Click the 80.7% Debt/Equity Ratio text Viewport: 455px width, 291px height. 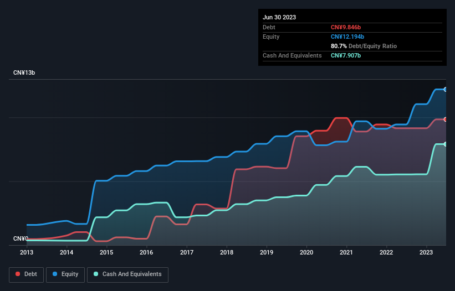pyautogui.click(x=364, y=46)
